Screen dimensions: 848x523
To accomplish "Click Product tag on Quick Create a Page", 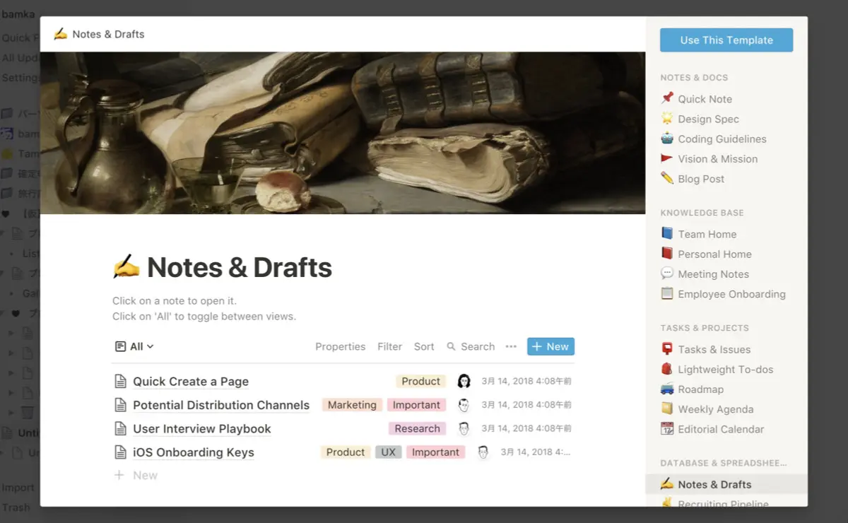I will pos(421,381).
